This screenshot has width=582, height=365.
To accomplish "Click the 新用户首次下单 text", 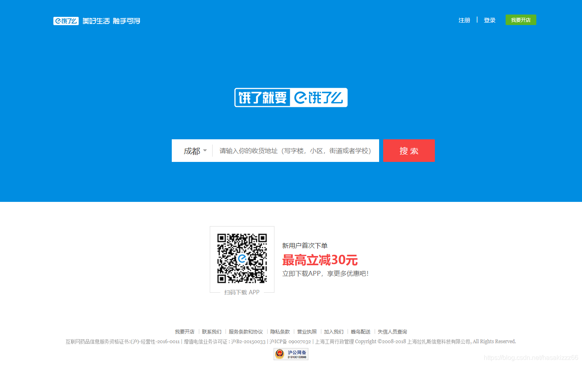I will coord(305,245).
